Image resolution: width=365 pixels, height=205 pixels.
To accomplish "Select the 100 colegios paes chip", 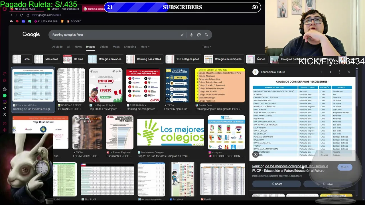I will [184, 59].
